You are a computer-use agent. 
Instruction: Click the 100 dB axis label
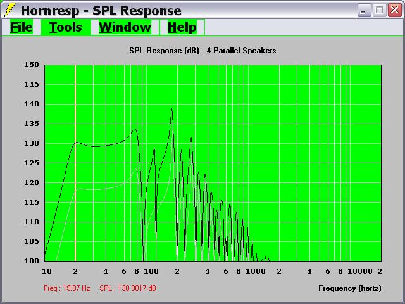pos(32,261)
